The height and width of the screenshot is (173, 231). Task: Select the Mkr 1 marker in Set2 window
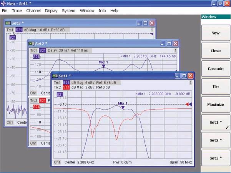click(x=103, y=66)
